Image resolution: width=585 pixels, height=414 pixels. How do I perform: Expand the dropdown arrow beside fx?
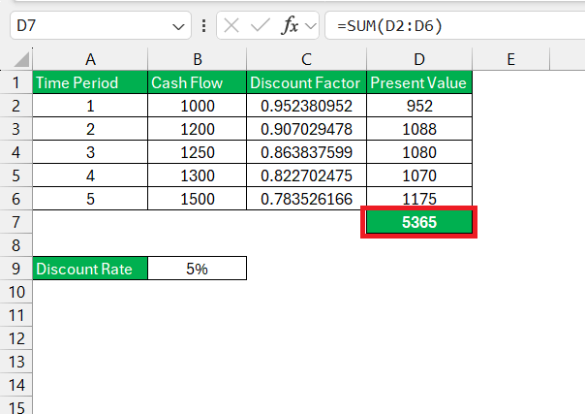[310, 26]
